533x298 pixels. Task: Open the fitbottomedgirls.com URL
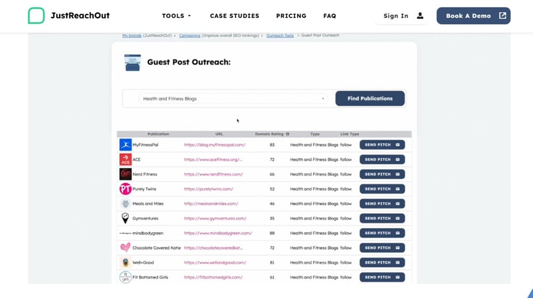point(214,277)
